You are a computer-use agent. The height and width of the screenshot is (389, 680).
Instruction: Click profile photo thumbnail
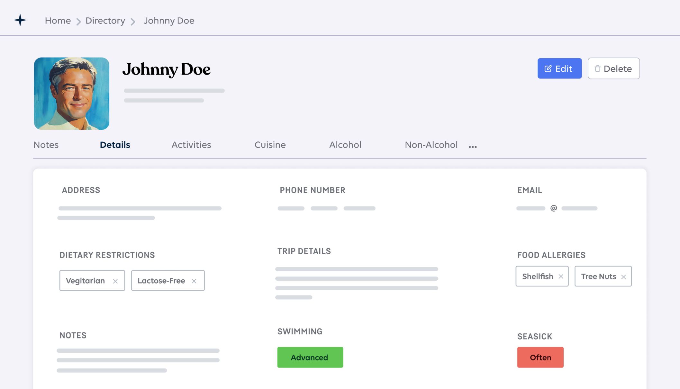tap(71, 94)
